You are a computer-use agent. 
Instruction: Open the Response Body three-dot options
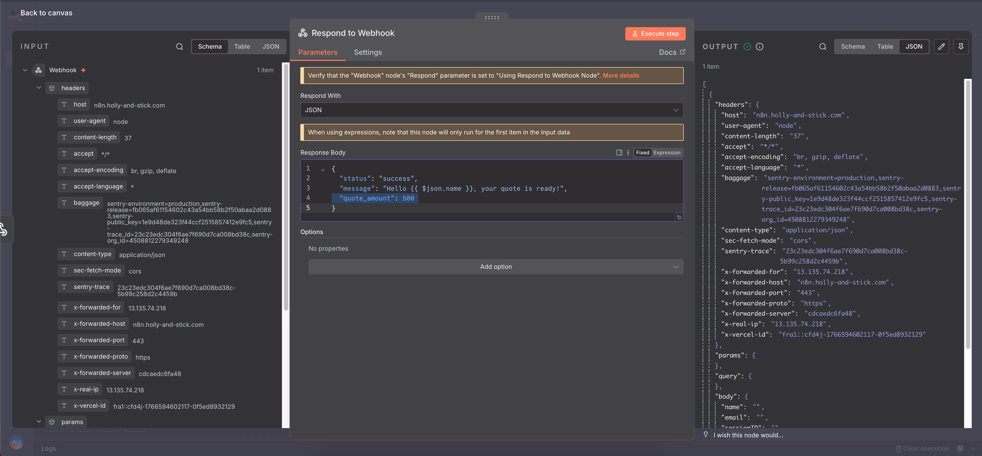tap(628, 152)
